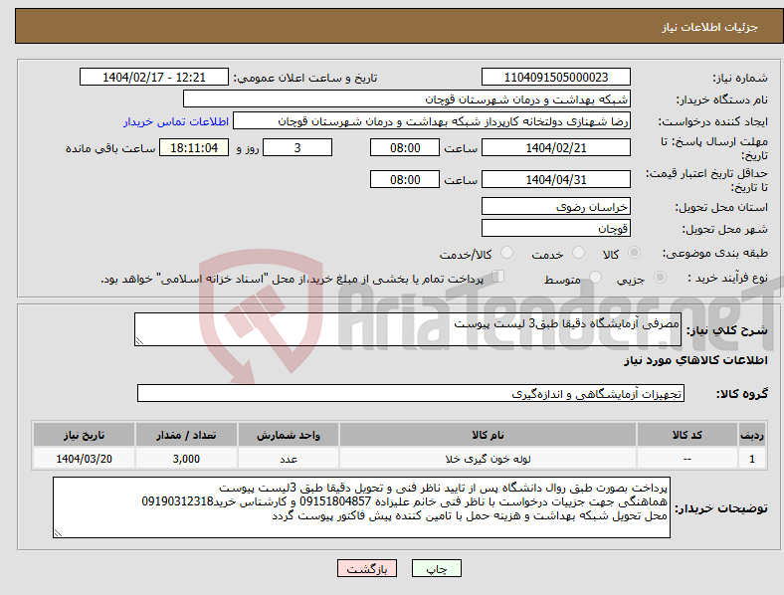Click the unit cell عدد
Screen dimensions: 784x595
click(289, 459)
